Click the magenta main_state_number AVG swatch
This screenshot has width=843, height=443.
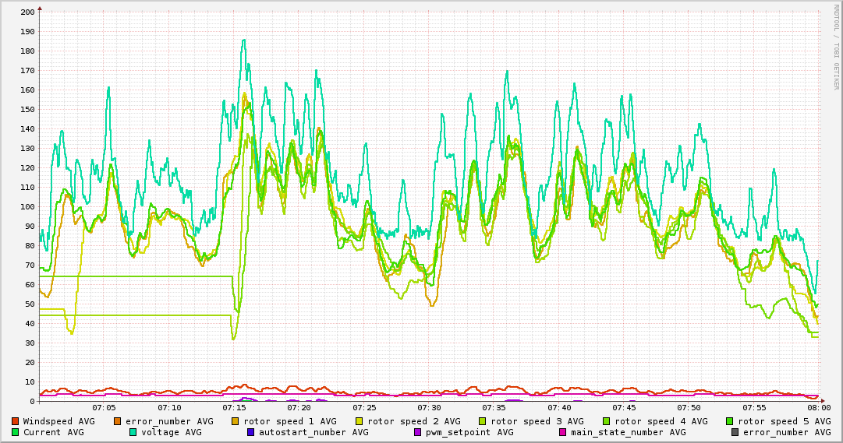pos(563,432)
